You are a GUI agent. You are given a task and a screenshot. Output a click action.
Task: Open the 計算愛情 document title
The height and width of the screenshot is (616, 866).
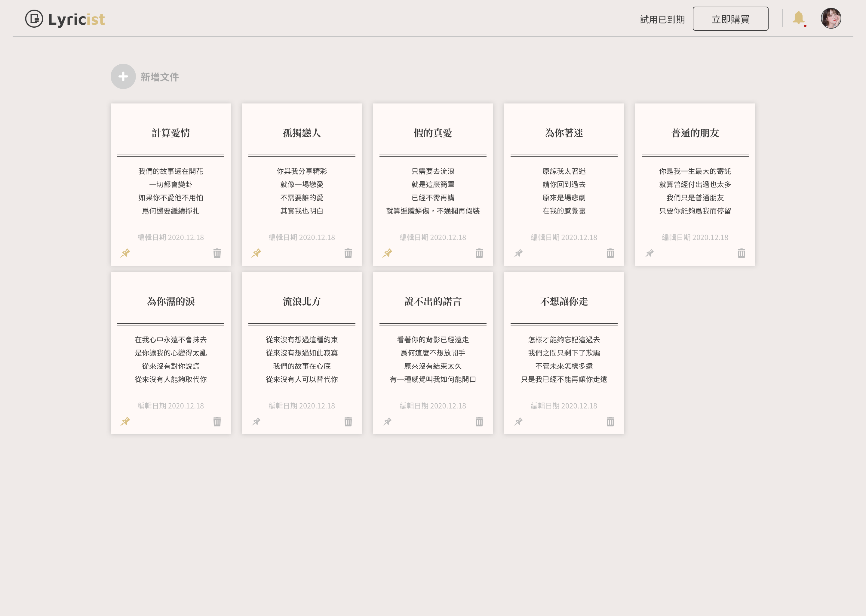170,133
